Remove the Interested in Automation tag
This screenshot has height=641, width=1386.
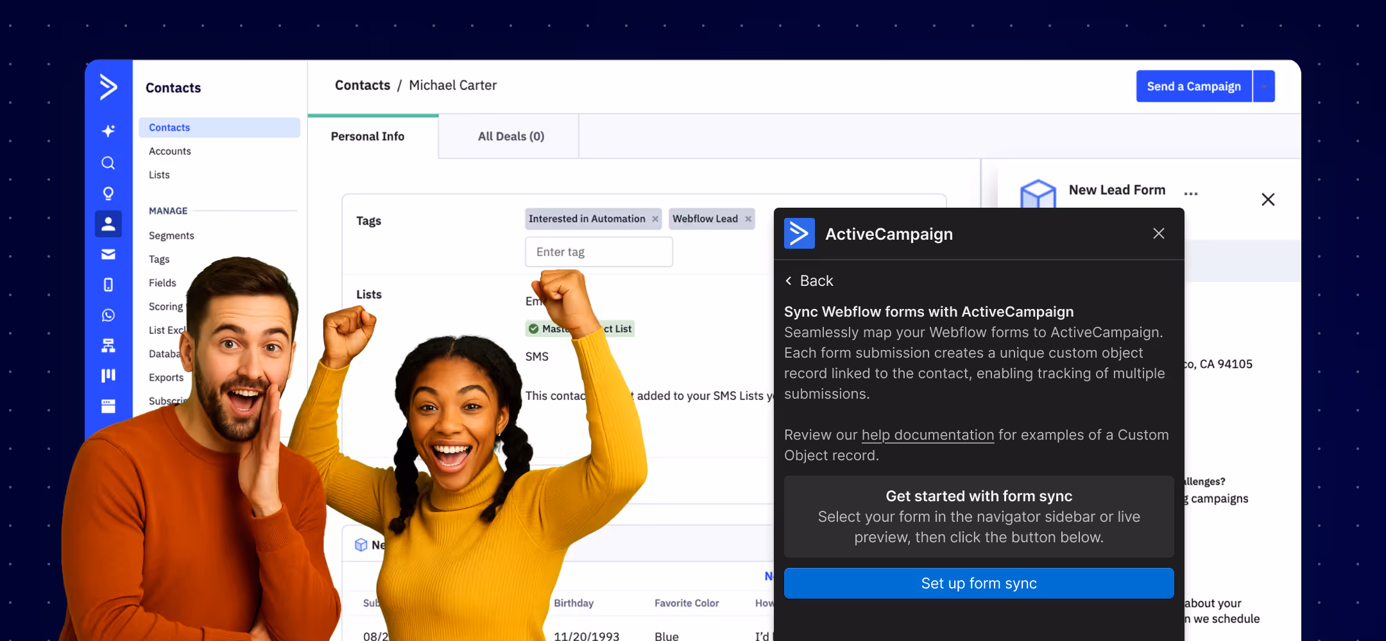pyautogui.click(x=654, y=219)
